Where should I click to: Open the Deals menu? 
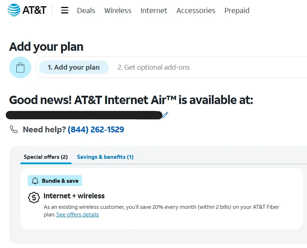click(x=86, y=11)
